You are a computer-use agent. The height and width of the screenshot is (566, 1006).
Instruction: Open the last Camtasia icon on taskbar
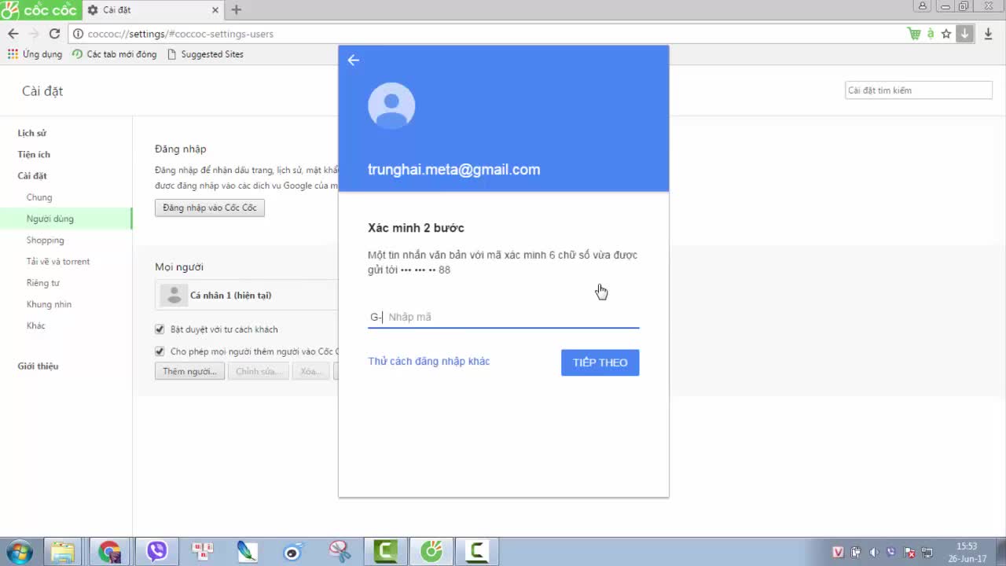click(477, 552)
